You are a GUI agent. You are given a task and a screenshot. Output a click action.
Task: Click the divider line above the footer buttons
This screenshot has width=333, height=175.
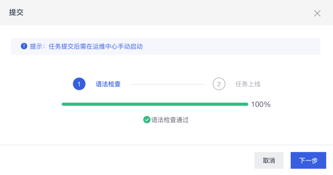coord(166,145)
